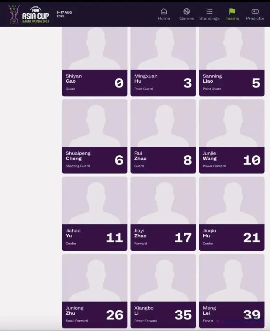Click Meng Lei's silhouette photo

click(x=232, y=278)
